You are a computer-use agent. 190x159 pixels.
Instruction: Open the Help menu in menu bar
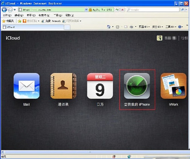pyautogui.click(x=70, y=16)
